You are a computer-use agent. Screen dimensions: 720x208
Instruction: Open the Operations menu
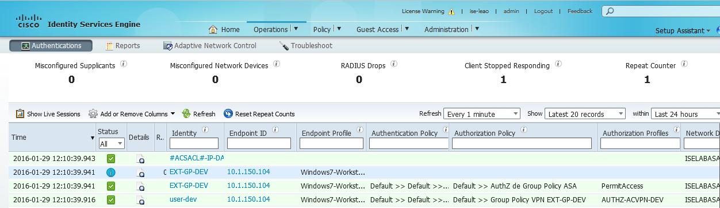[x=270, y=29]
